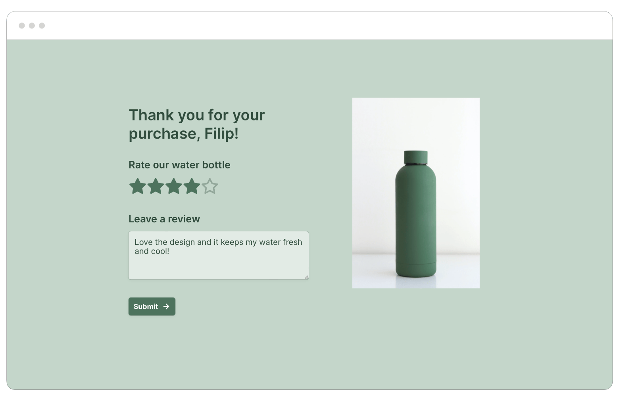Focus the review text area
Viewport: 619px width, 412px height.
click(x=219, y=256)
